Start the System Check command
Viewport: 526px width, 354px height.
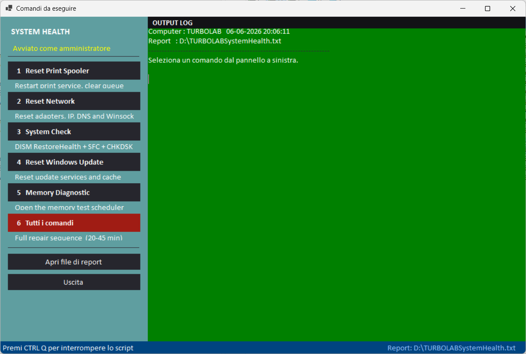(x=74, y=132)
